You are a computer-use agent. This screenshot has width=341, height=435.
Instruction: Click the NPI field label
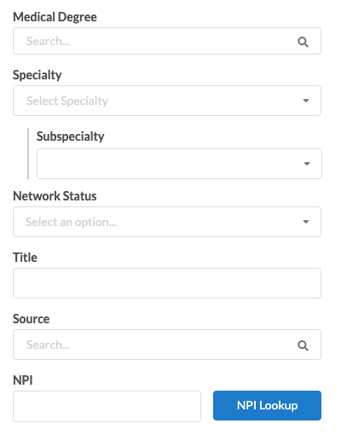(x=23, y=380)
